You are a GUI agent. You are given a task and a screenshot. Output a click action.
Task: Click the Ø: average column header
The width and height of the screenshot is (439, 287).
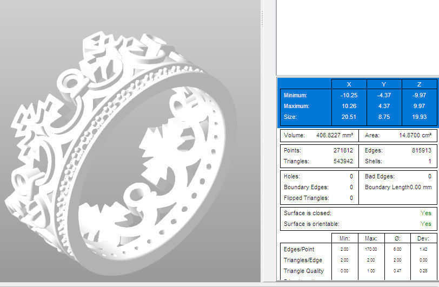(x=397, y=238)
